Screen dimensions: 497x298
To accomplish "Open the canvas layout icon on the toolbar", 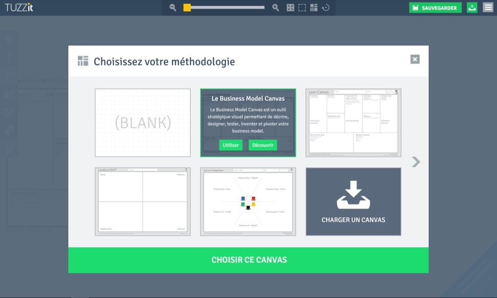I will point(314,8).
